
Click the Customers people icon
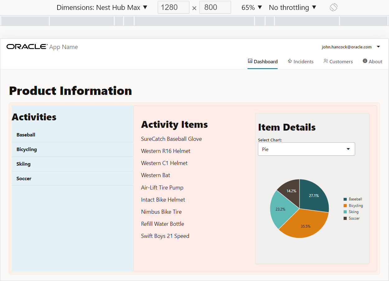coord(326,61)
